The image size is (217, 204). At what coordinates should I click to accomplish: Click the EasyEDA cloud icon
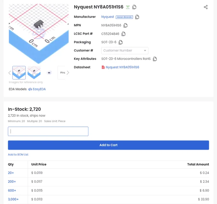(x=30, y=89)
